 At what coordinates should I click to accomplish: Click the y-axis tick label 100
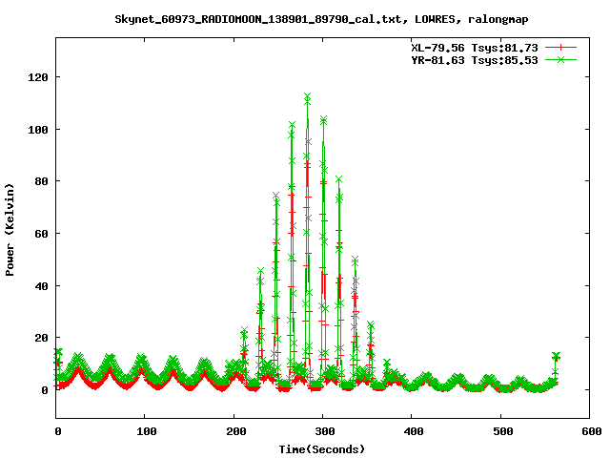coord(39,129)
